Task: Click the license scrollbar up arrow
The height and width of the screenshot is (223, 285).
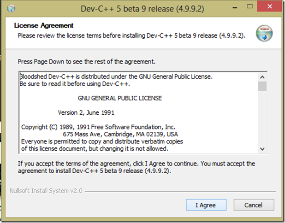Action: tap(262, 77)
